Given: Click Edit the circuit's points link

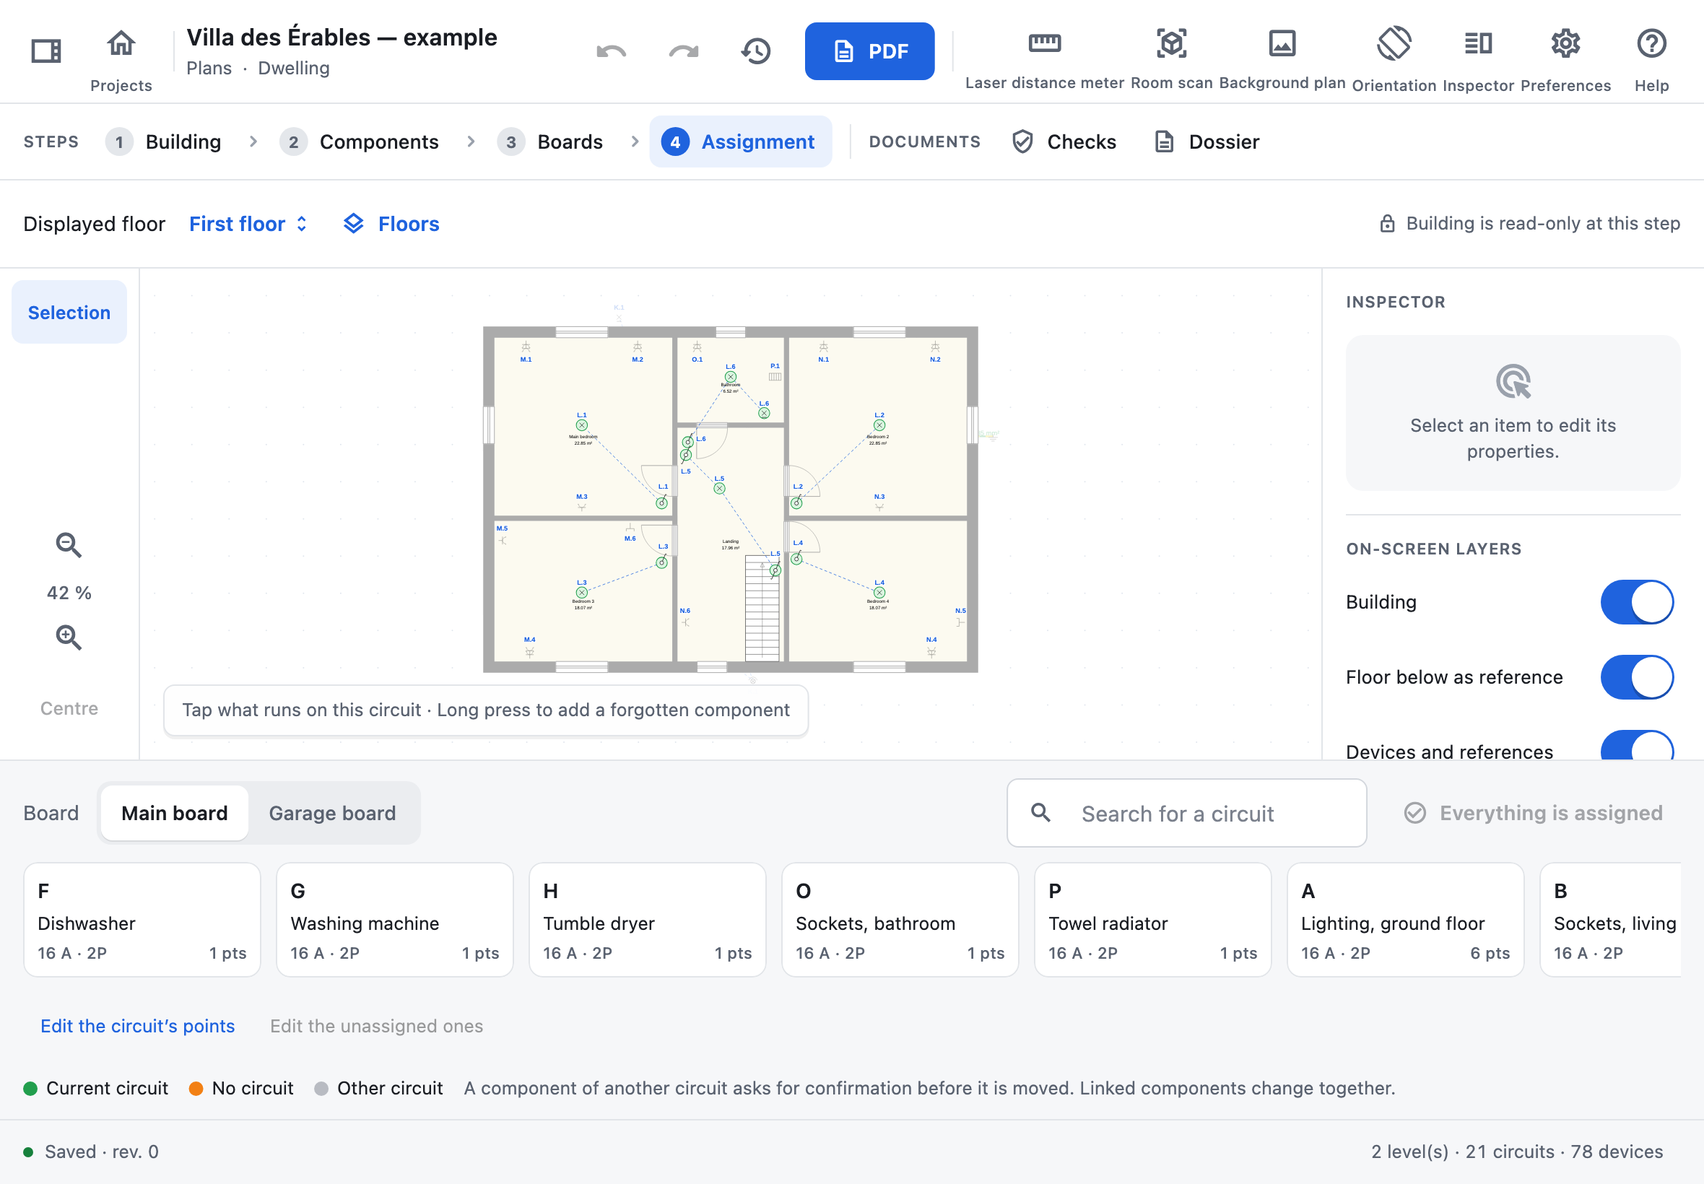Looking at the screenshot, I should 137,1026.
